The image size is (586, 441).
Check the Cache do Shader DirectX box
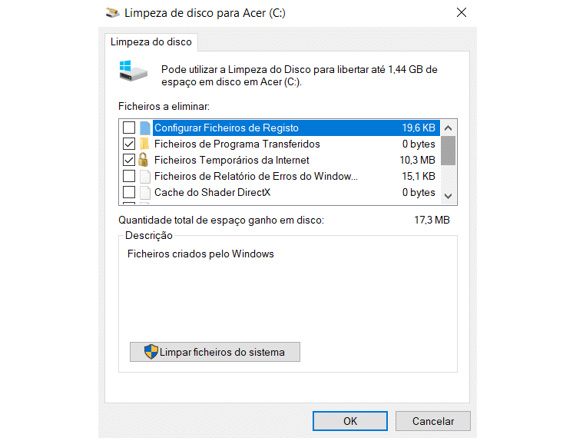(129, 192)
